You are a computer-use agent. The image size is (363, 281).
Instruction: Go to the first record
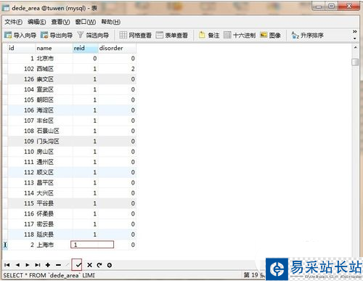(7, 265)
